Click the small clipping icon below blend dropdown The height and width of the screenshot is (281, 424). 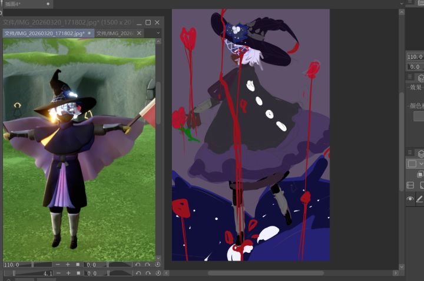click(420, 175)
